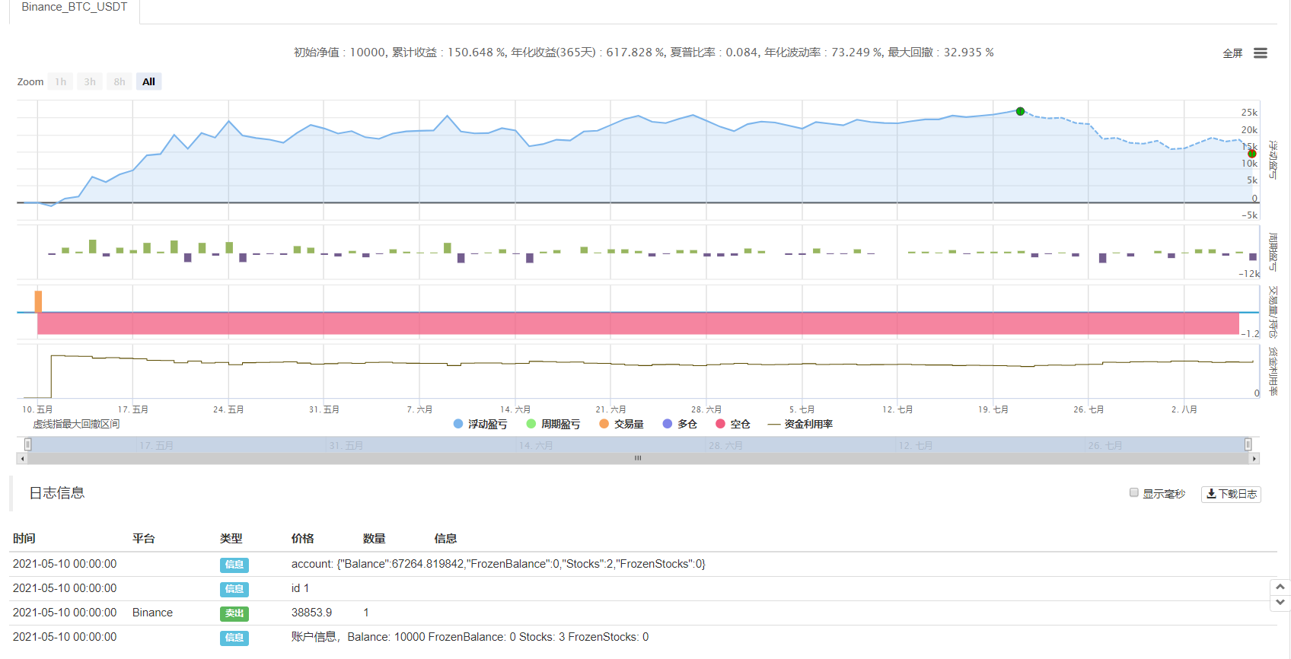Click the 账户信息 Balance 10000 log message
The width and height of the screenshot is (1291, 659).
pos(470,637)
